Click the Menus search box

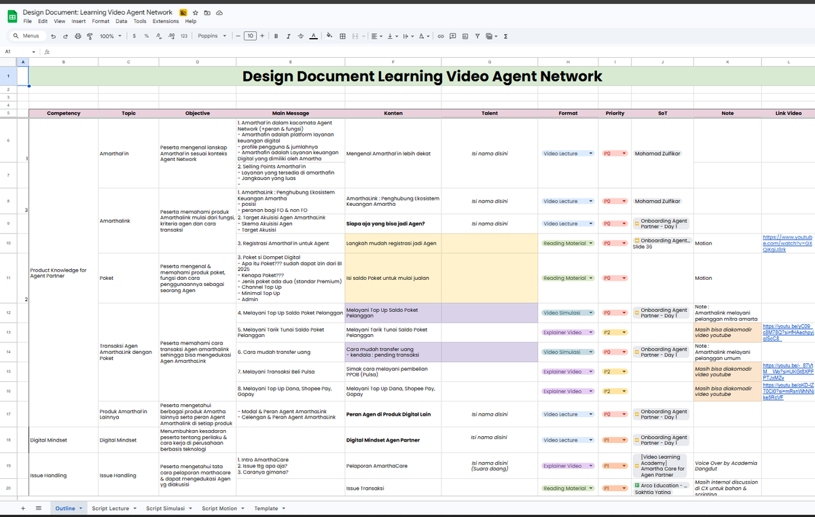click(x=26, y=36)
